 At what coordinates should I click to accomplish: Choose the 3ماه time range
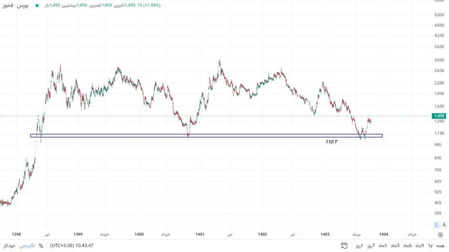click(x=395, y=246)
